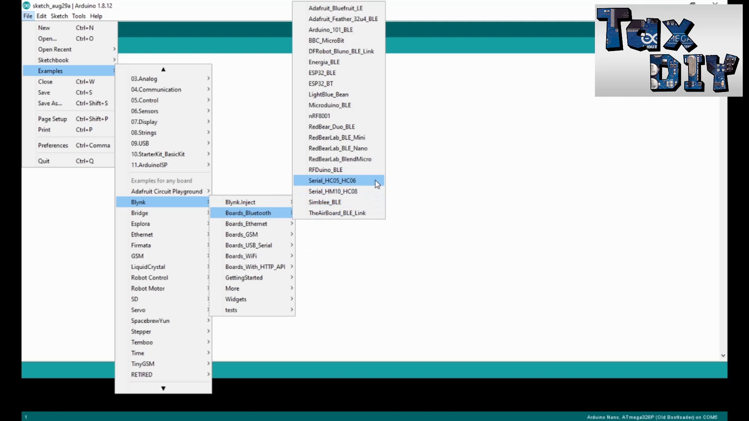Expand 08.Strings examples
Image resolution: width=749 pixels, height=421 pixels.
click(163, 133)
